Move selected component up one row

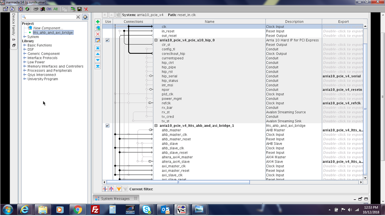click(98, 54)
